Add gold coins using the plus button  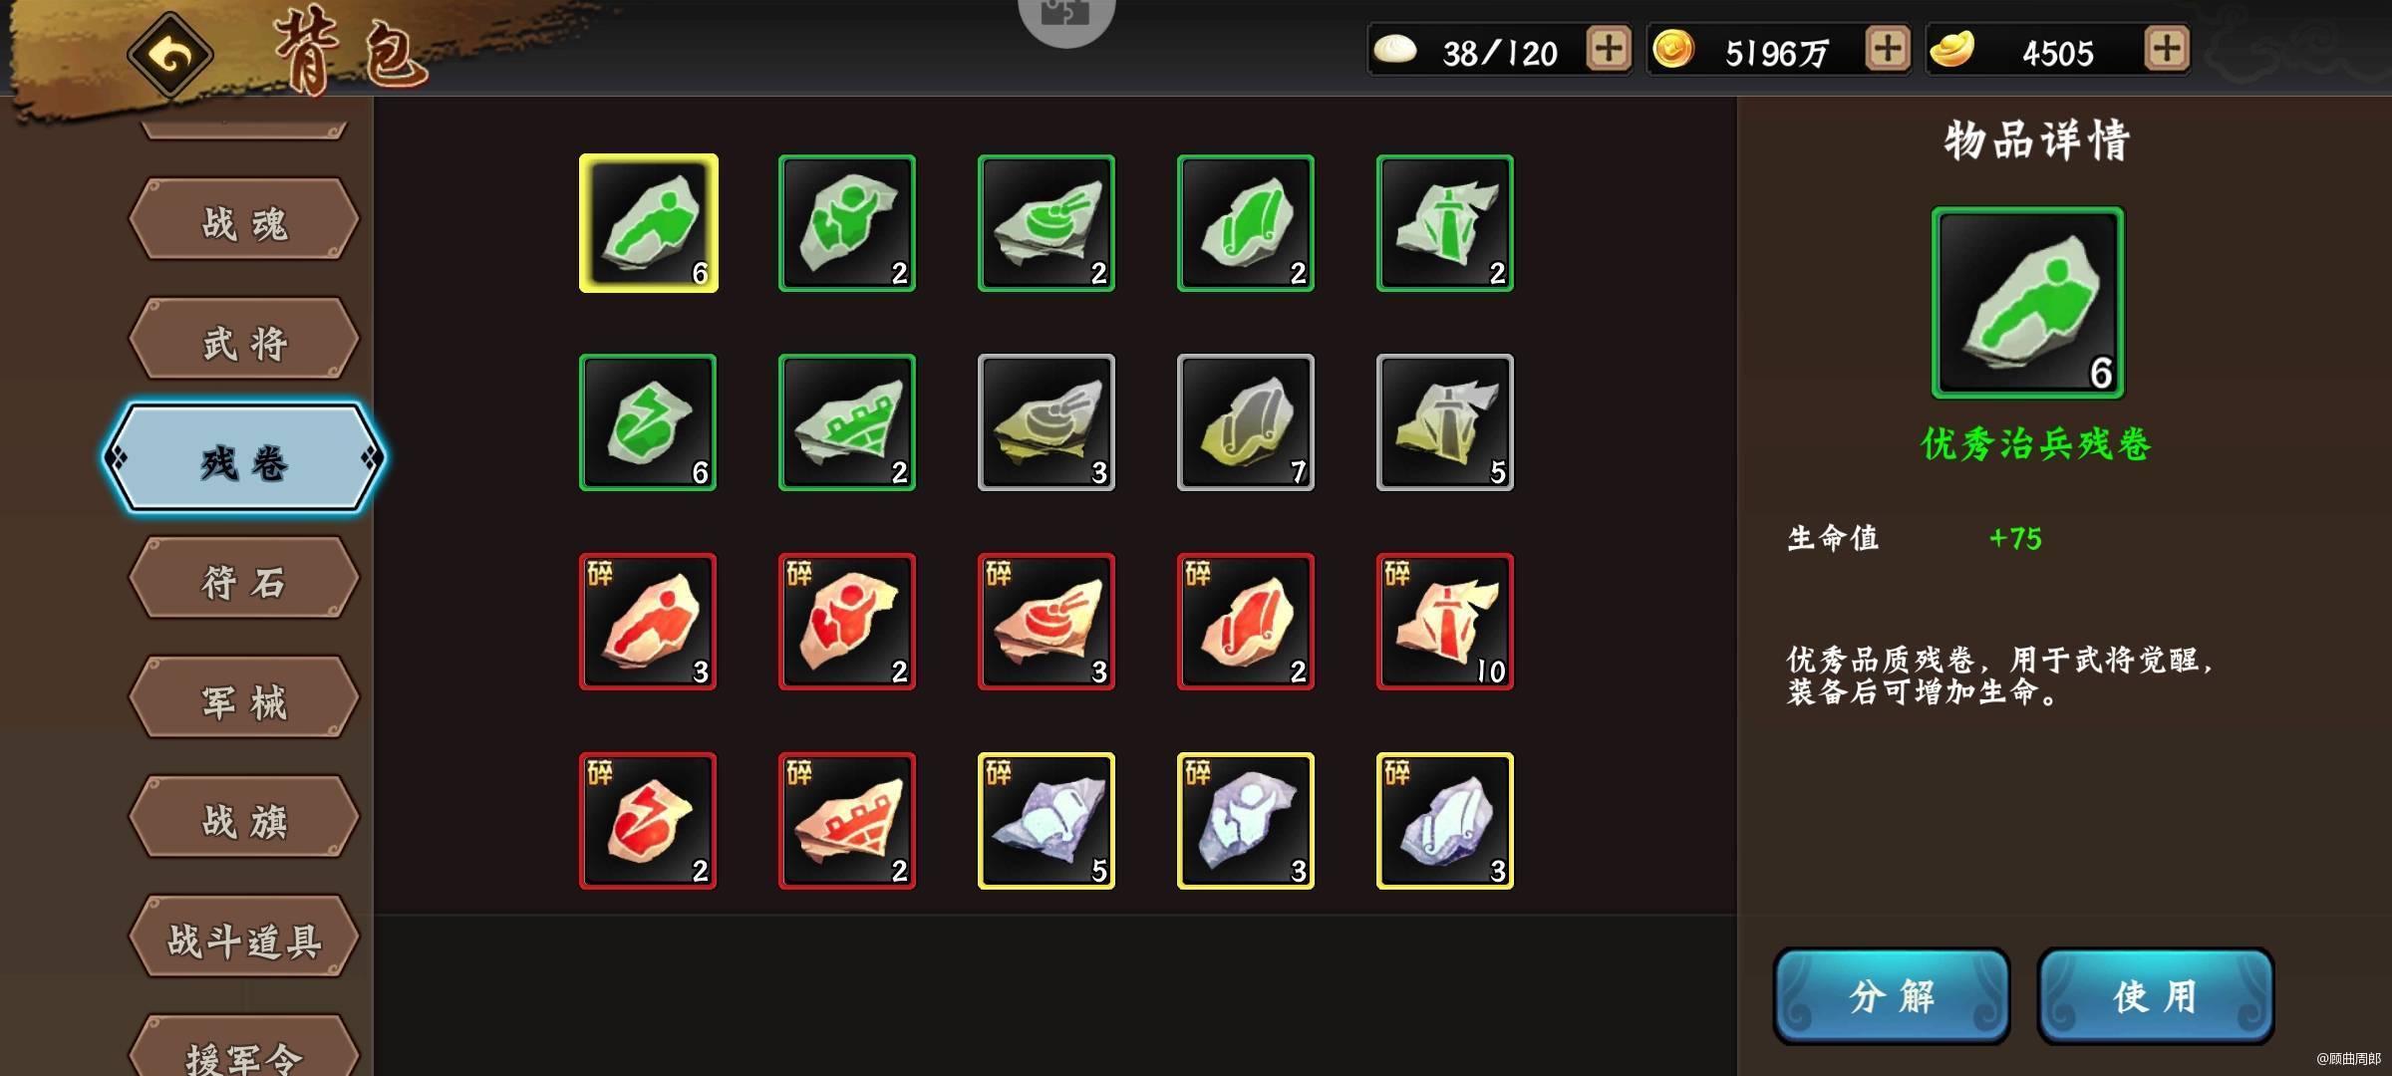(1887, 49)
